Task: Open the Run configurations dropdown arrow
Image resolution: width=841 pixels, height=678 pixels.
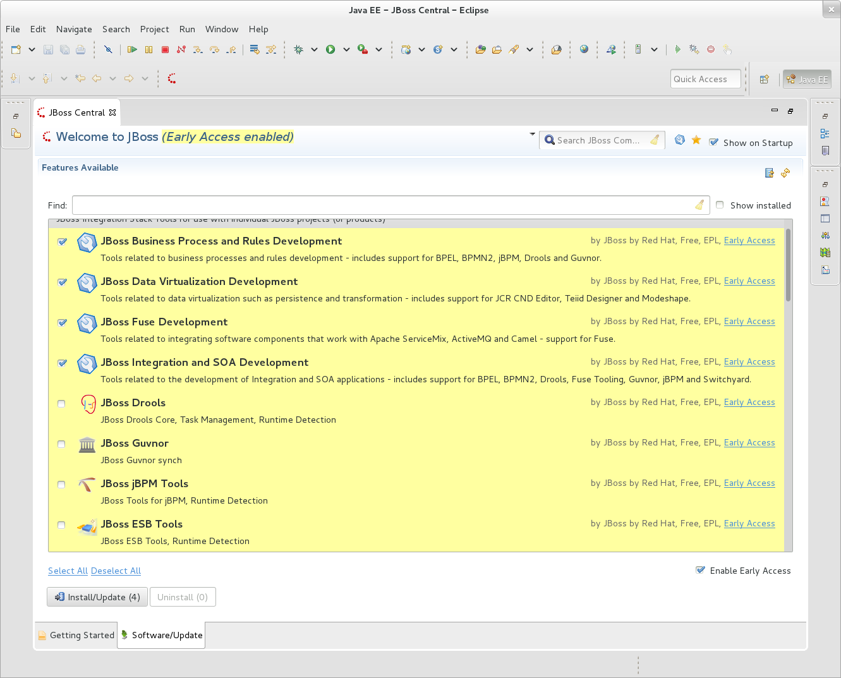Action: pyautogui.click(x=346, y=49)
